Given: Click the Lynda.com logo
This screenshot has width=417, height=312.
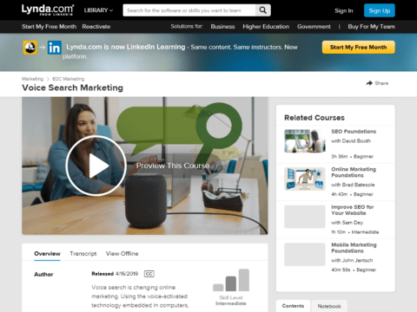Looking at the screenshot, I should [48, 10].
